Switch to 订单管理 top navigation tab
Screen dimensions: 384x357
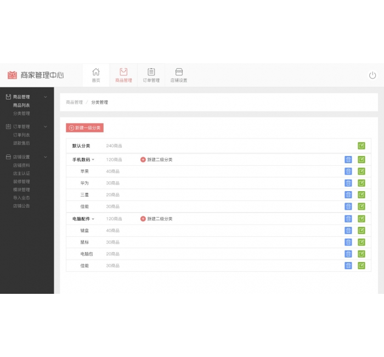click(151, 75)
